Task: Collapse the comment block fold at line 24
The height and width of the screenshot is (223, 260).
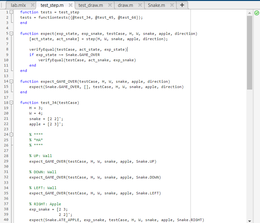Action: 11,134
